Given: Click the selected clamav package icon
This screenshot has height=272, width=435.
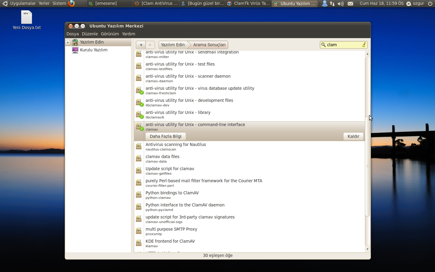Looking at the screenshot, I should [139, 127].
